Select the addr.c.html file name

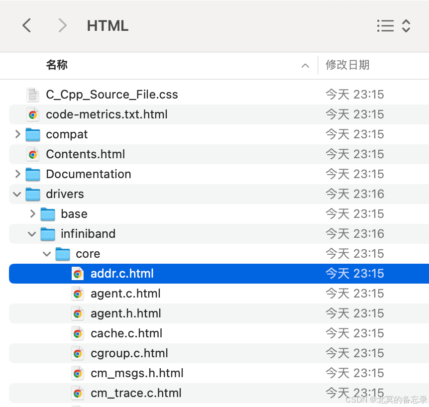tap(122, 274)
